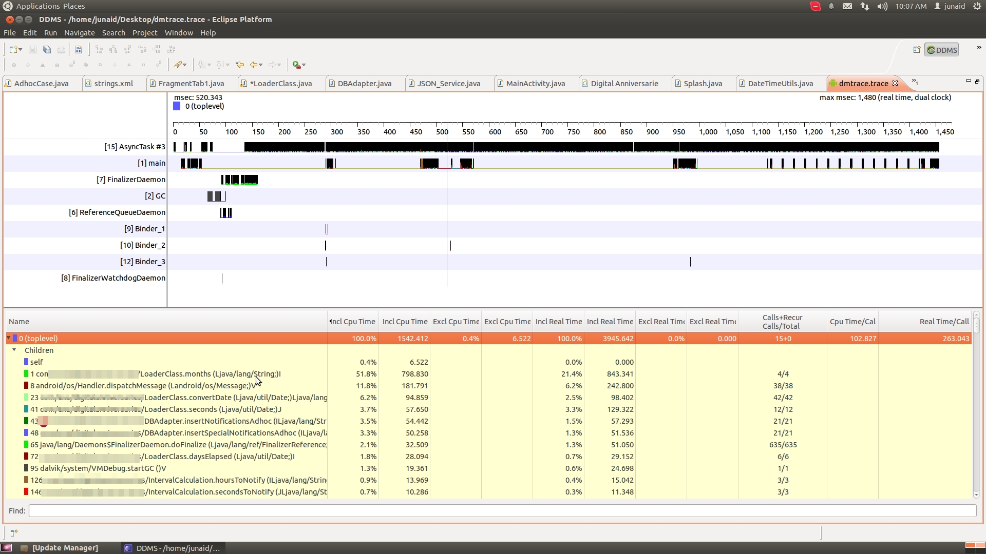Click the Last Edit Location arrow icon
Viewport: 986px width, 554px height.
[240, 65]
